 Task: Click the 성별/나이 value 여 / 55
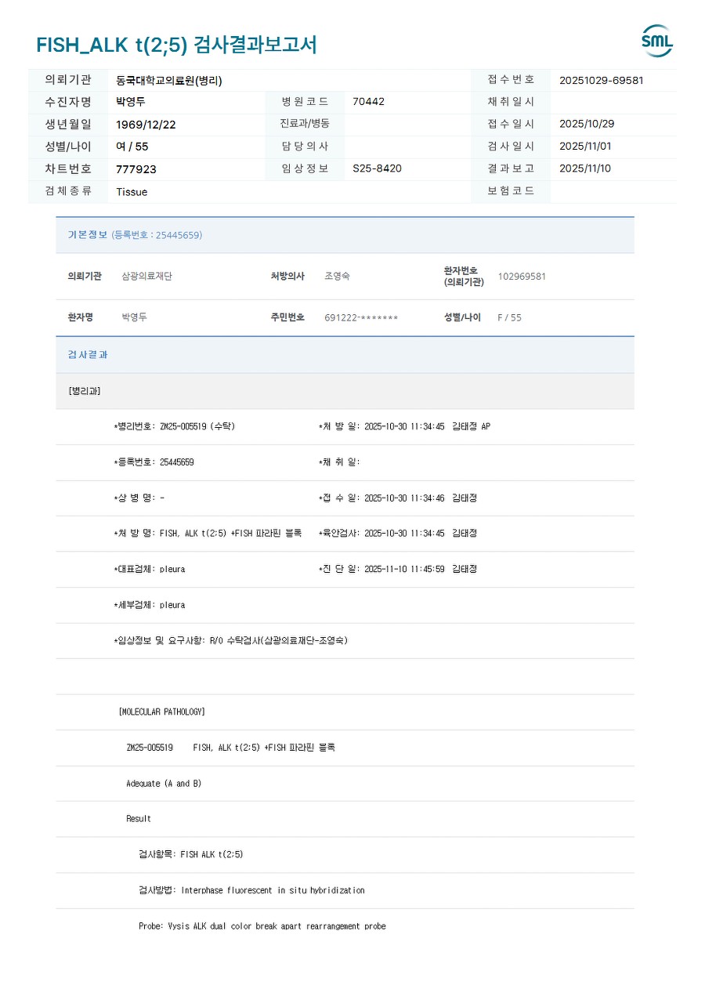[x=132, y=147]
